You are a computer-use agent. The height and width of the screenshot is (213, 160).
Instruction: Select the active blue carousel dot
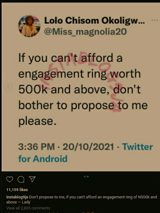pyautogui.click(x=88, y=176)
